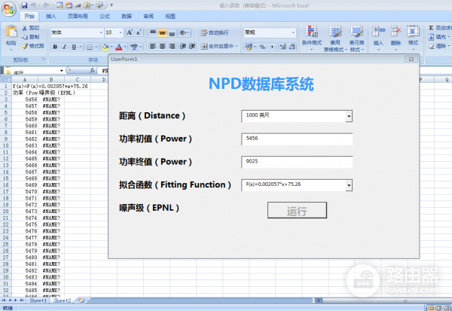Increase font size with the large A icon
Image resolution: width=452 pixels, height=311 pixels.
pyautogui.click(x=130, y=32)
